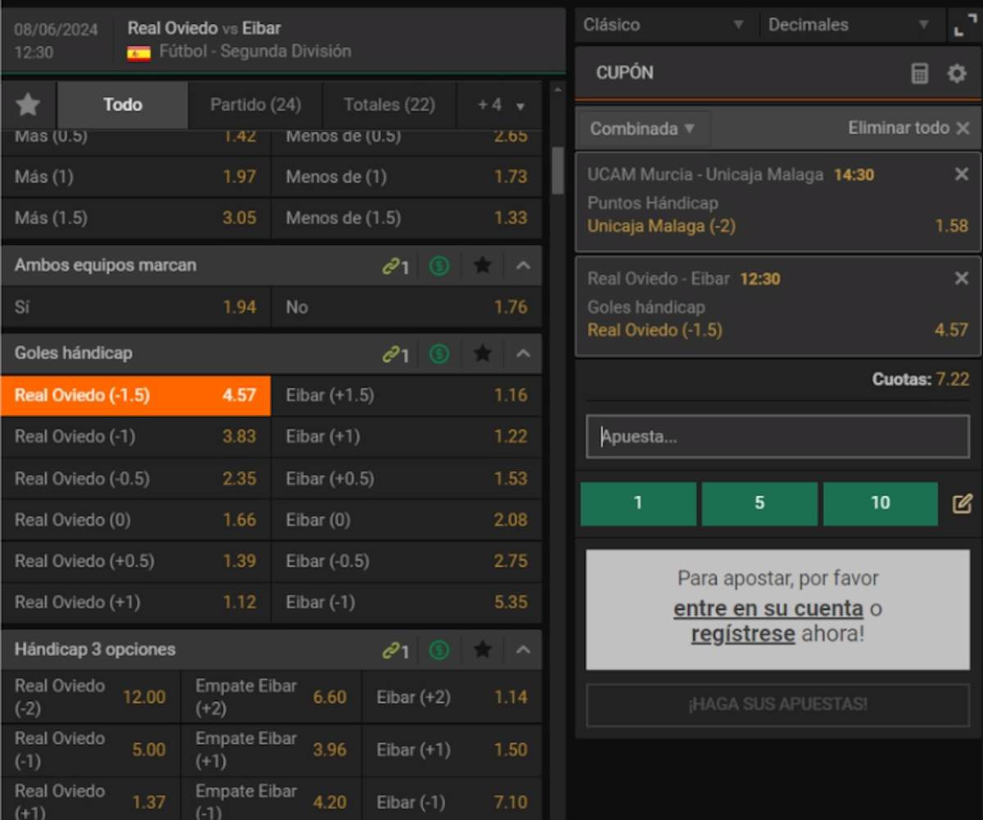Screen dimensions: 983x820
Task: Click the markets list scrollbar thumb
Action: (558, 170)
